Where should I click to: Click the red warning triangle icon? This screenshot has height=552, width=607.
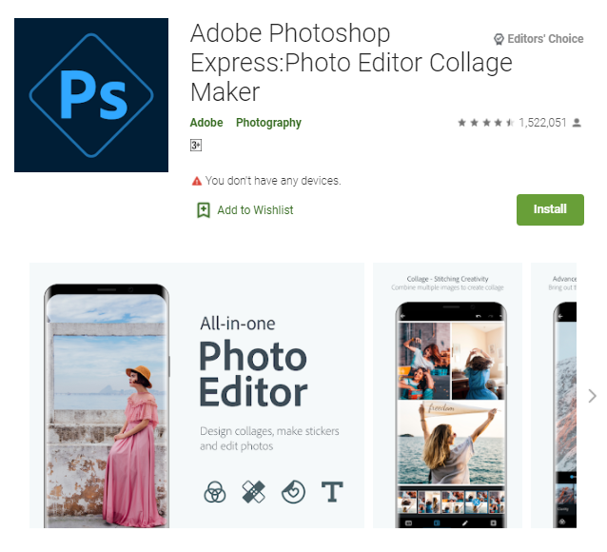[x=197, y=181]
